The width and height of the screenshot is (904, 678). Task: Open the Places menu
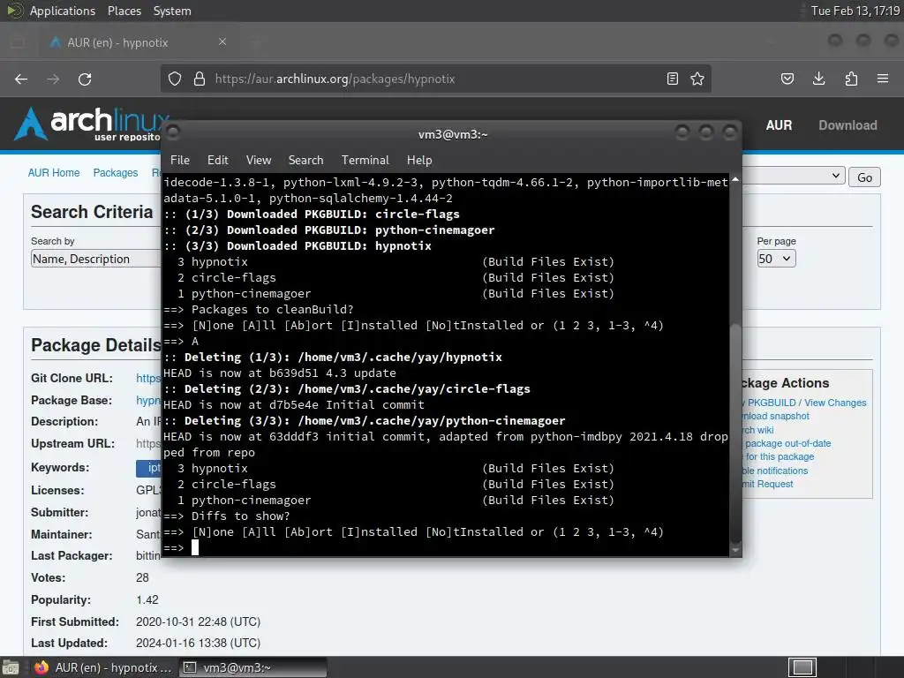click(x=124, y=11)
